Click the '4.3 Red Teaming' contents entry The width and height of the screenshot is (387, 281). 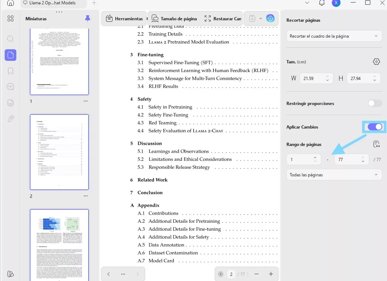(157, 123)
